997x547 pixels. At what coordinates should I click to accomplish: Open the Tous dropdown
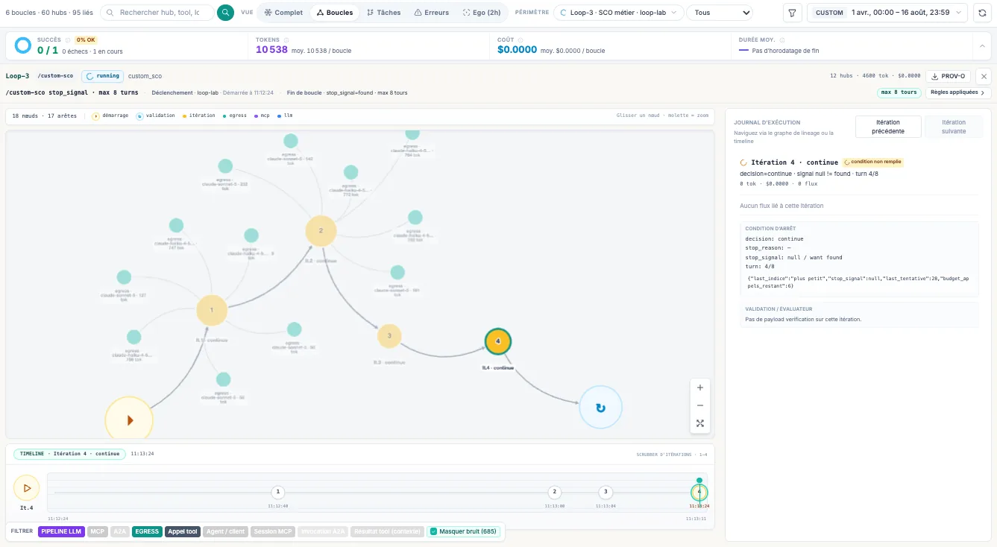coord(719,13)
